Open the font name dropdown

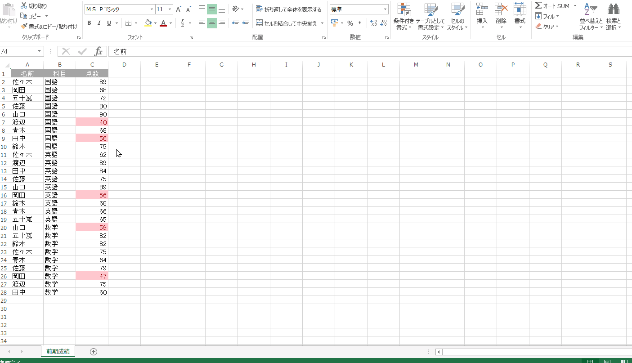152,9
